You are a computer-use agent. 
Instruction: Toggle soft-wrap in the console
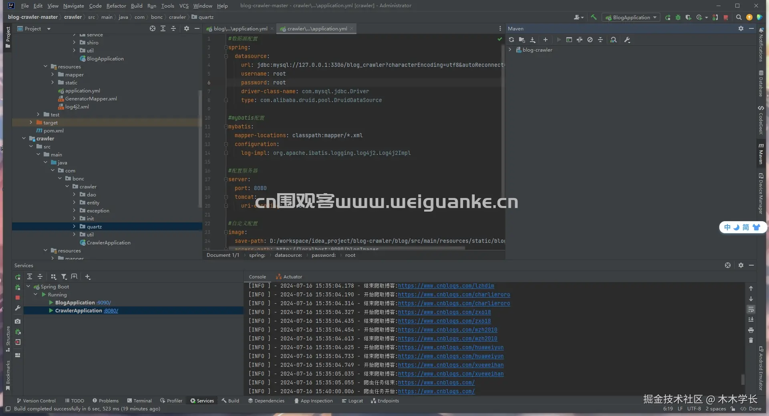point(751,309)
